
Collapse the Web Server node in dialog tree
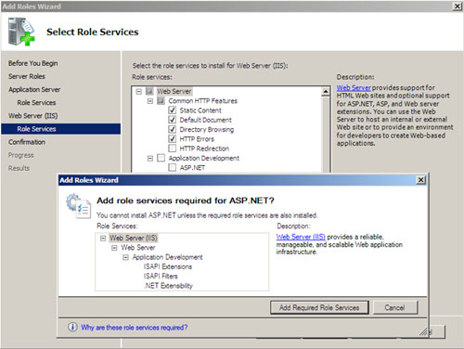114,248
